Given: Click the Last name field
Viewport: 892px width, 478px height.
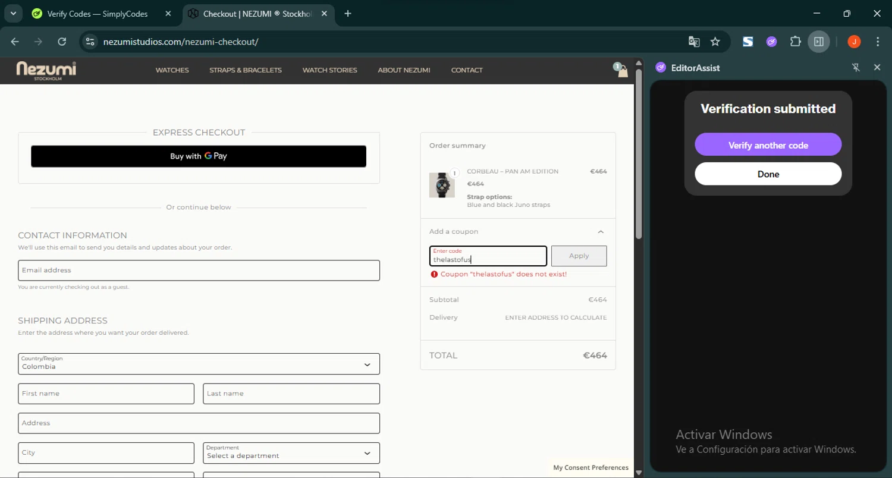Looking at the screenshot, I should [291, 394].
